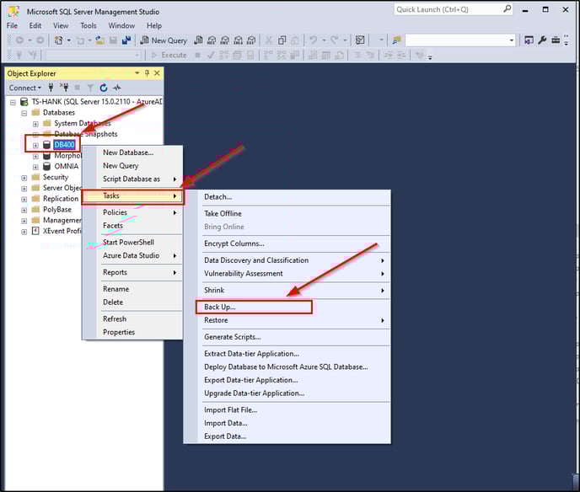Open the Tools menu
This screenshot has width=580, height=492.
click(x=89, y=25)
